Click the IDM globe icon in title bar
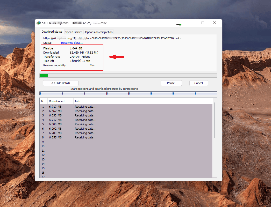Screen dimensions: 271x207 point(39,23)
